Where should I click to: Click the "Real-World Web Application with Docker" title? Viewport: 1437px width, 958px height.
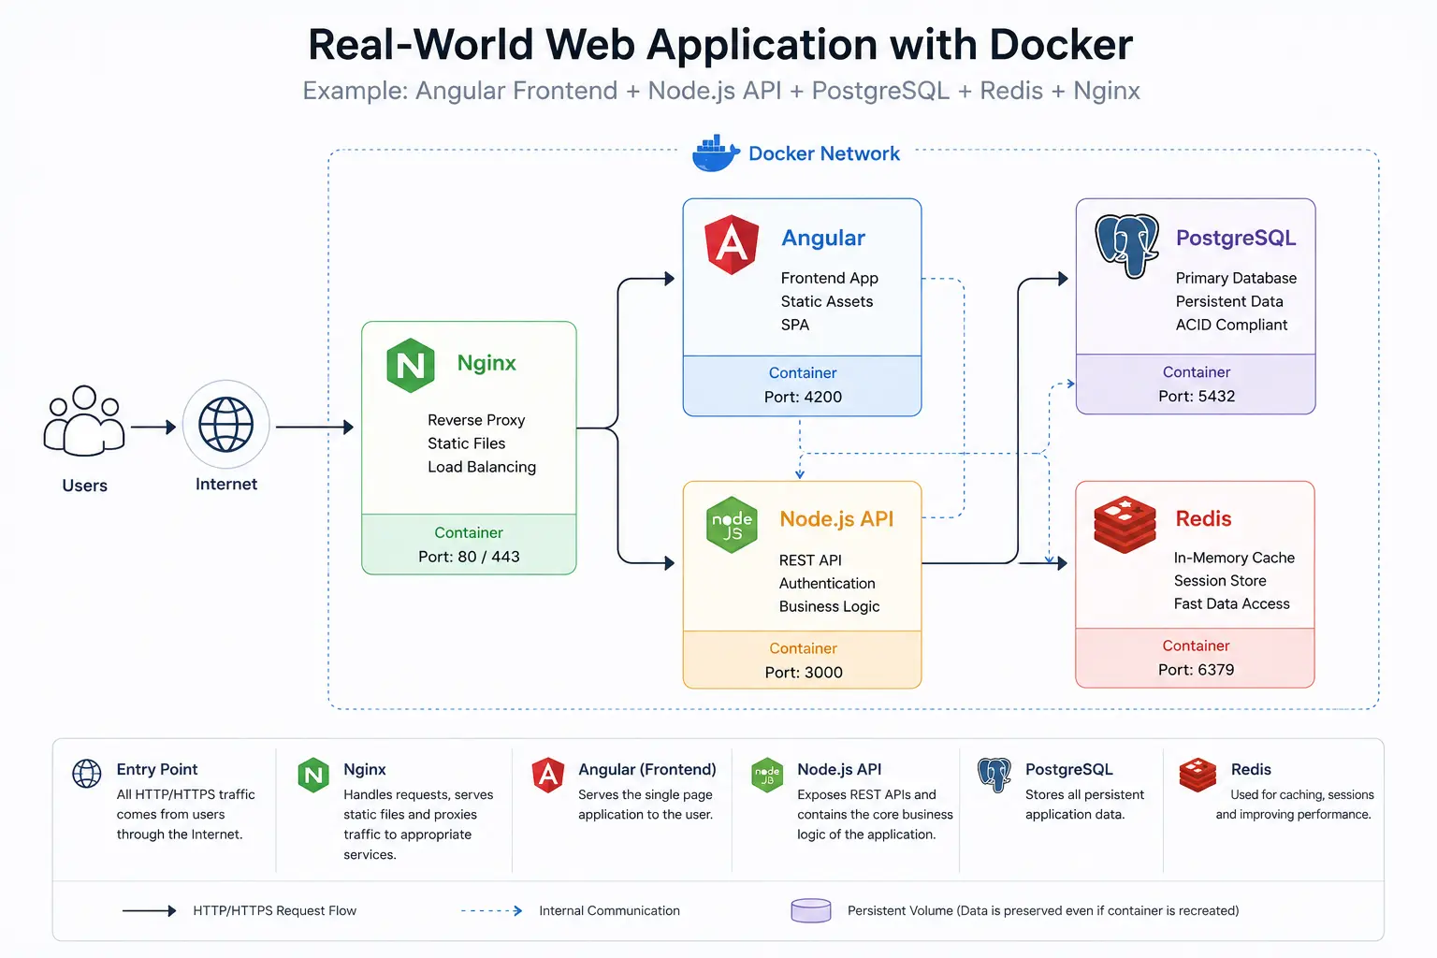tap(720, 44)
